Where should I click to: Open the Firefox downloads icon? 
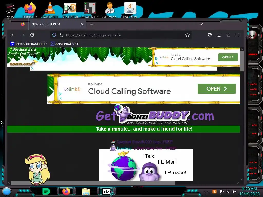point(219,35)
